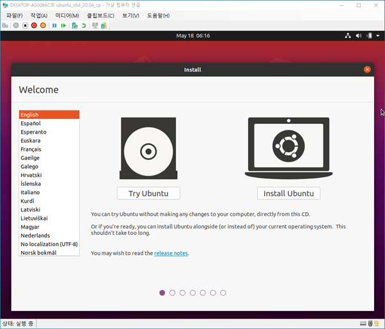Viewport: 385px width, 329px height.
Task: Select Hrvatski in the language list
Action: tap(49, 175)
